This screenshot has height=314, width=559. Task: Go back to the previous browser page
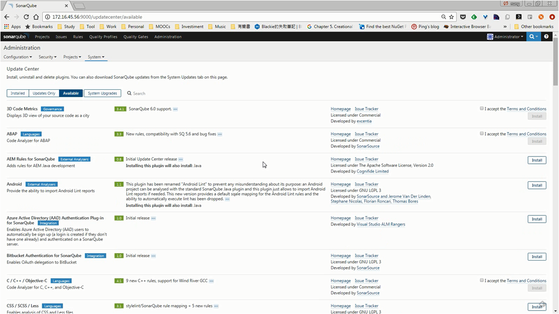coord(7,17)
